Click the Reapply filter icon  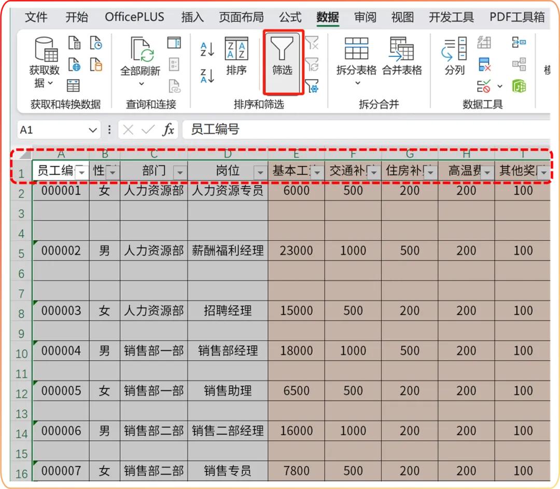312,64
